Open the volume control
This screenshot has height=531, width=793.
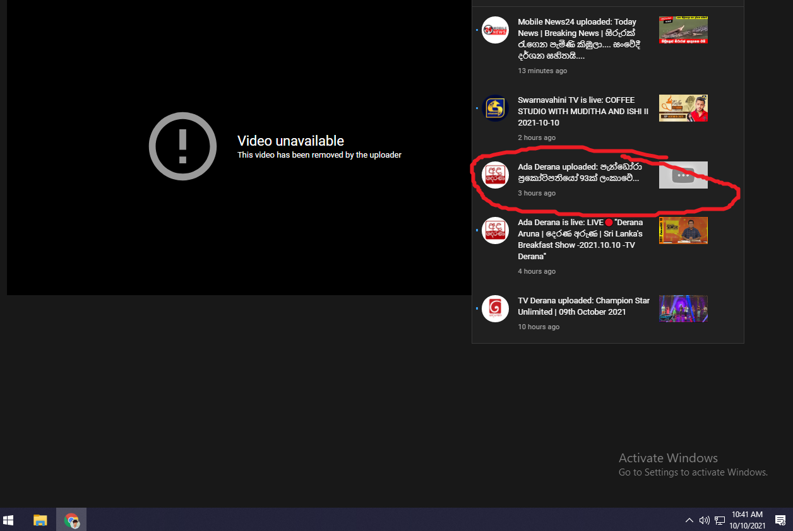[x=705, y=520]
